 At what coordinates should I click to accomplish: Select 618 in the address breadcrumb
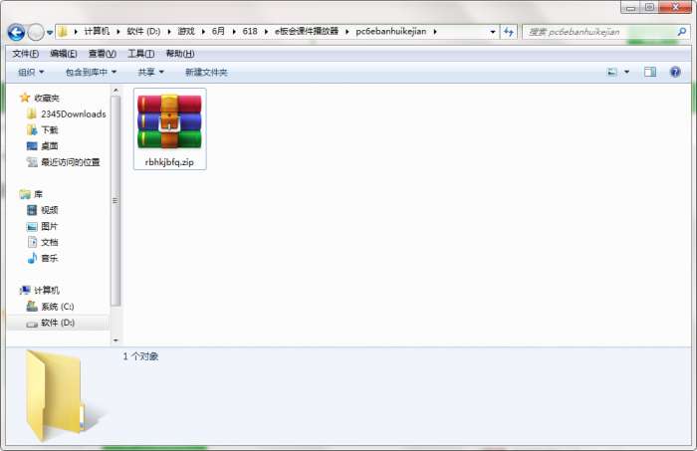tap(250, 31)
